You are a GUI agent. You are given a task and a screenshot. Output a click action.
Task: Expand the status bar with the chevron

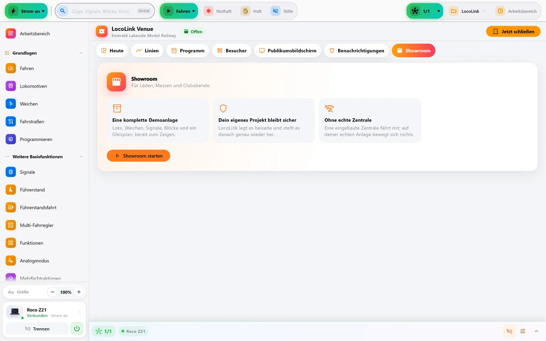pyautogui.click(x=536, y=331)
